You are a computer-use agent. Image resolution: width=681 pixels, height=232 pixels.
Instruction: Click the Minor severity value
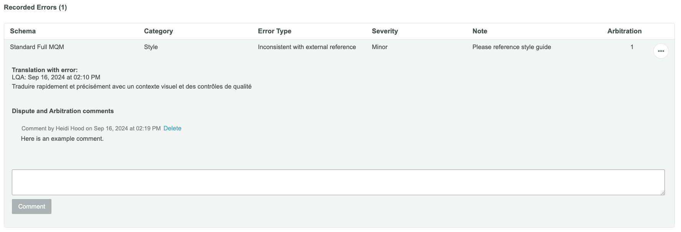click(x=379, y=47)
